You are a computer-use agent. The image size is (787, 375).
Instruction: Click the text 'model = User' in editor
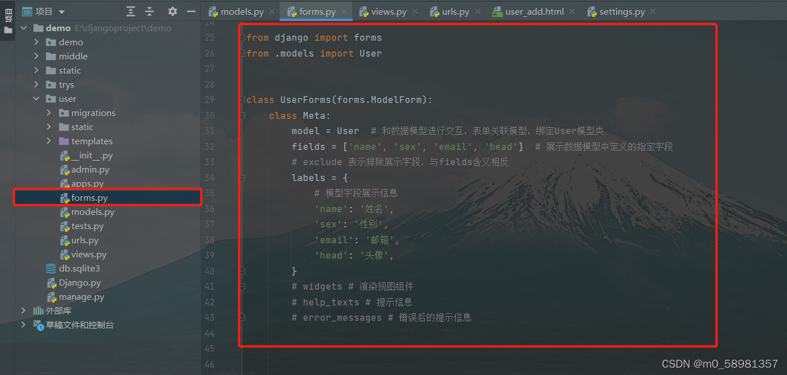[x=326, y=131]
